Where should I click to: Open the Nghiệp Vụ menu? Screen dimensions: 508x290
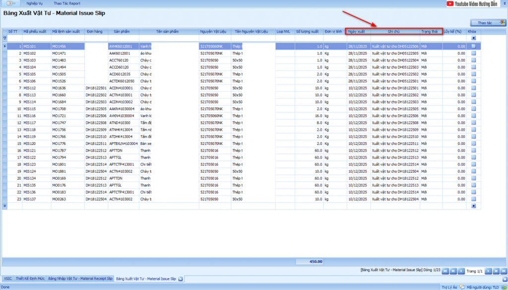click(x=34, y=3)
